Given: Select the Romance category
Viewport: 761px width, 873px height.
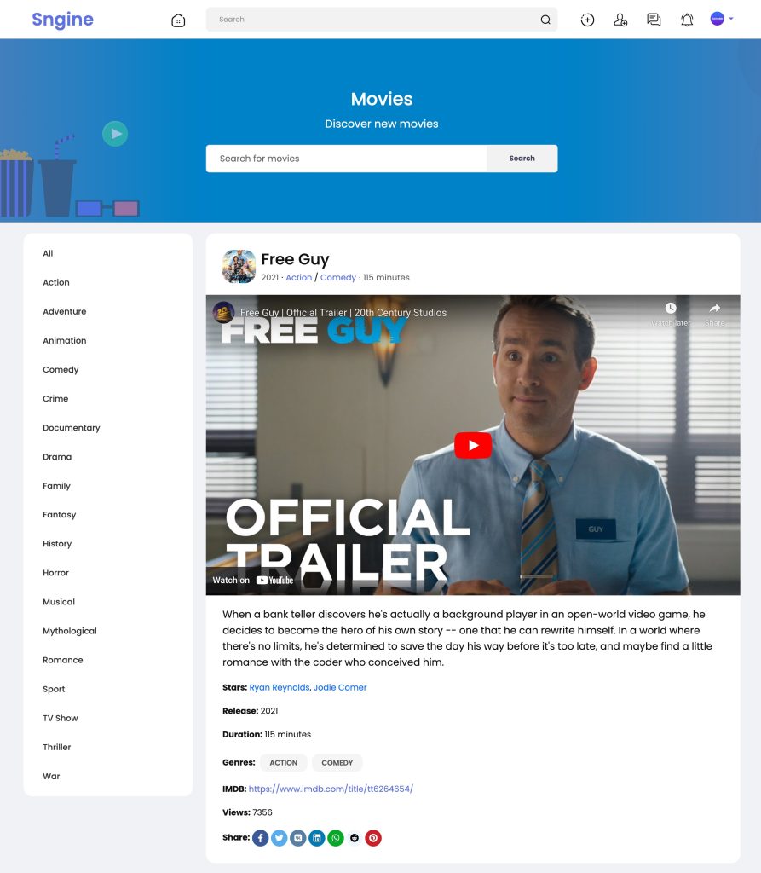Looking at the screenshot, I should [63, 660].
